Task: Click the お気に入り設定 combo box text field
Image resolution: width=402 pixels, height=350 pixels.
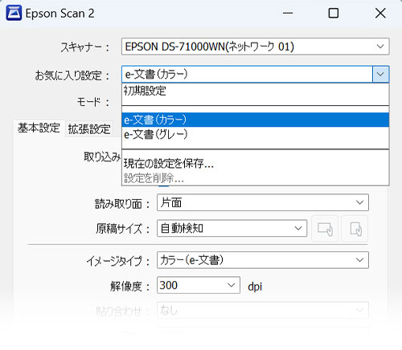Action: pyautogui.click(x=247, y=75)
